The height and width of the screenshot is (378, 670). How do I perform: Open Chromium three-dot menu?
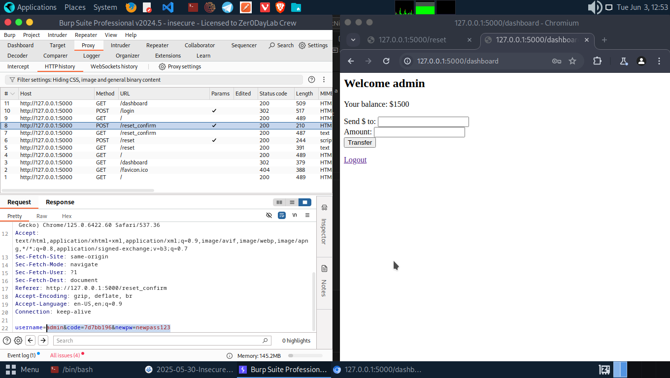[659, 61]
